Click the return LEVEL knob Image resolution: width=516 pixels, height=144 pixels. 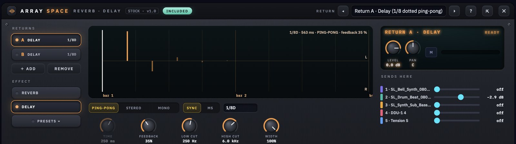pos(393,48)
